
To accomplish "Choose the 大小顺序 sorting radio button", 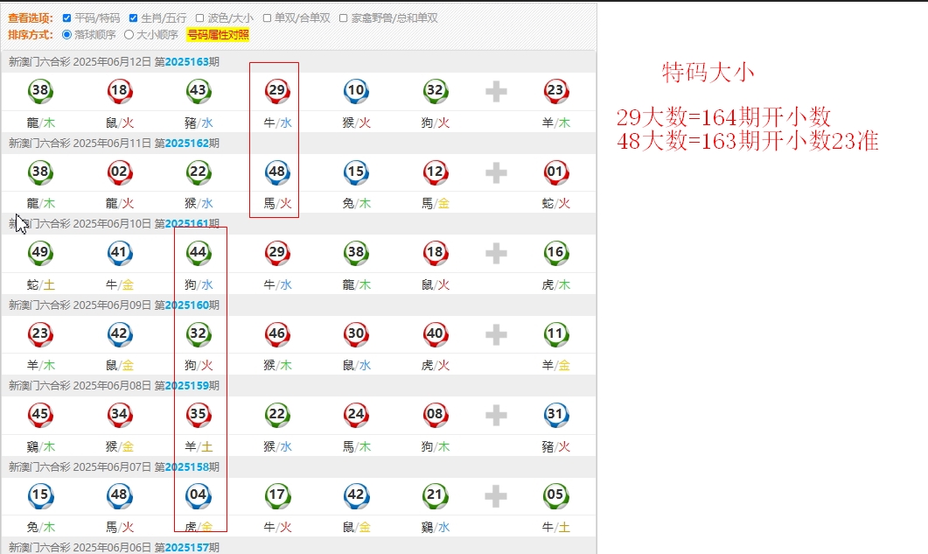I will click(129, 35).
